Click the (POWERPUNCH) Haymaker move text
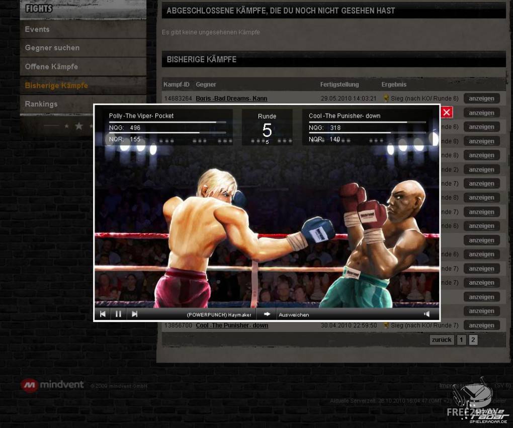The height and width of the screenshot is (428, 513). click(219, 315)
